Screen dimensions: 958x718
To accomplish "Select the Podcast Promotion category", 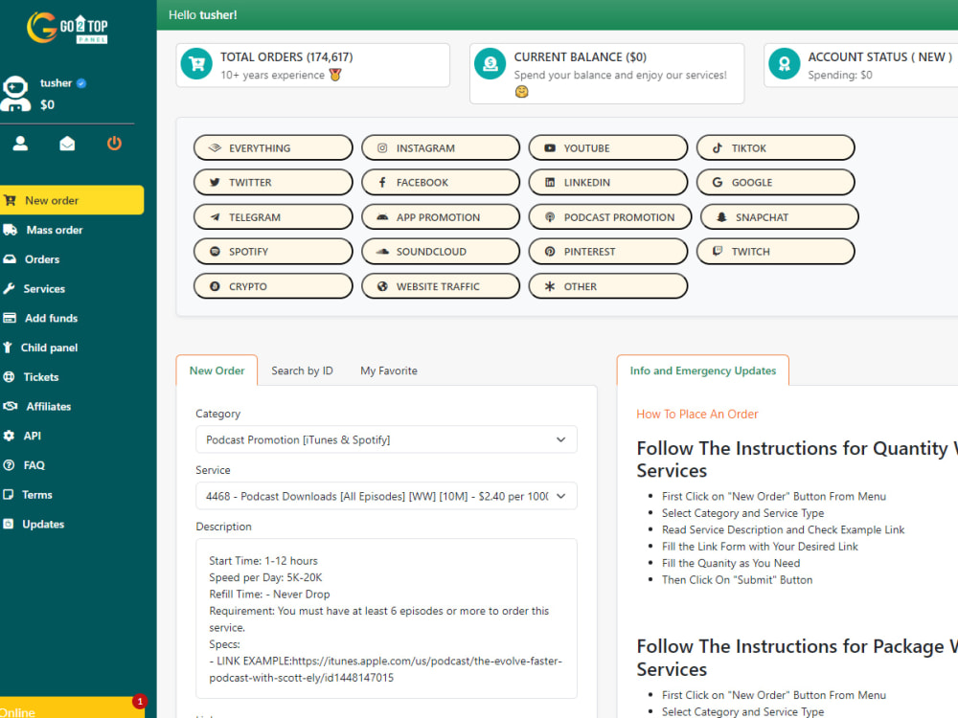I will click(x=609, y=216).
